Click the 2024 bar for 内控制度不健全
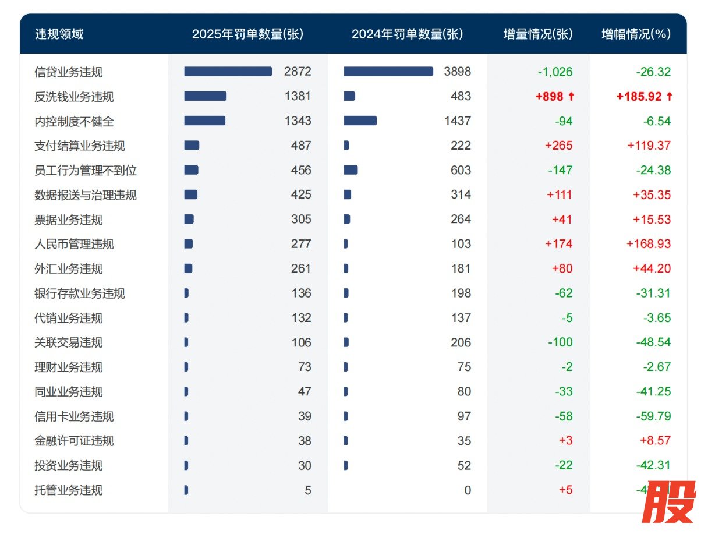This screenshot has width=708, height=534. coord(360,121)
